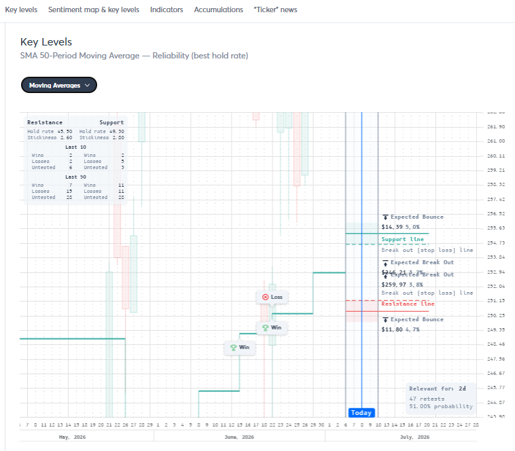The height and width of the screenshot is (451, 515).
Task: Open the "Ticker" news tab
Action: (275, 10)
